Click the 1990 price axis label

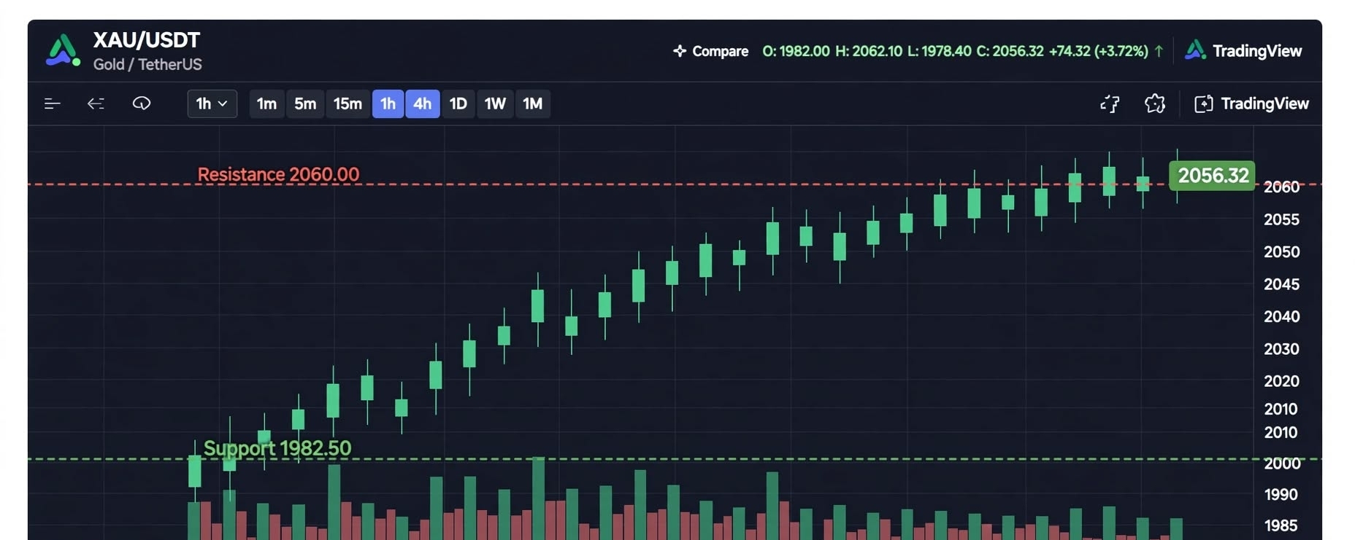pyautogui.click(x=1281, y=495)
